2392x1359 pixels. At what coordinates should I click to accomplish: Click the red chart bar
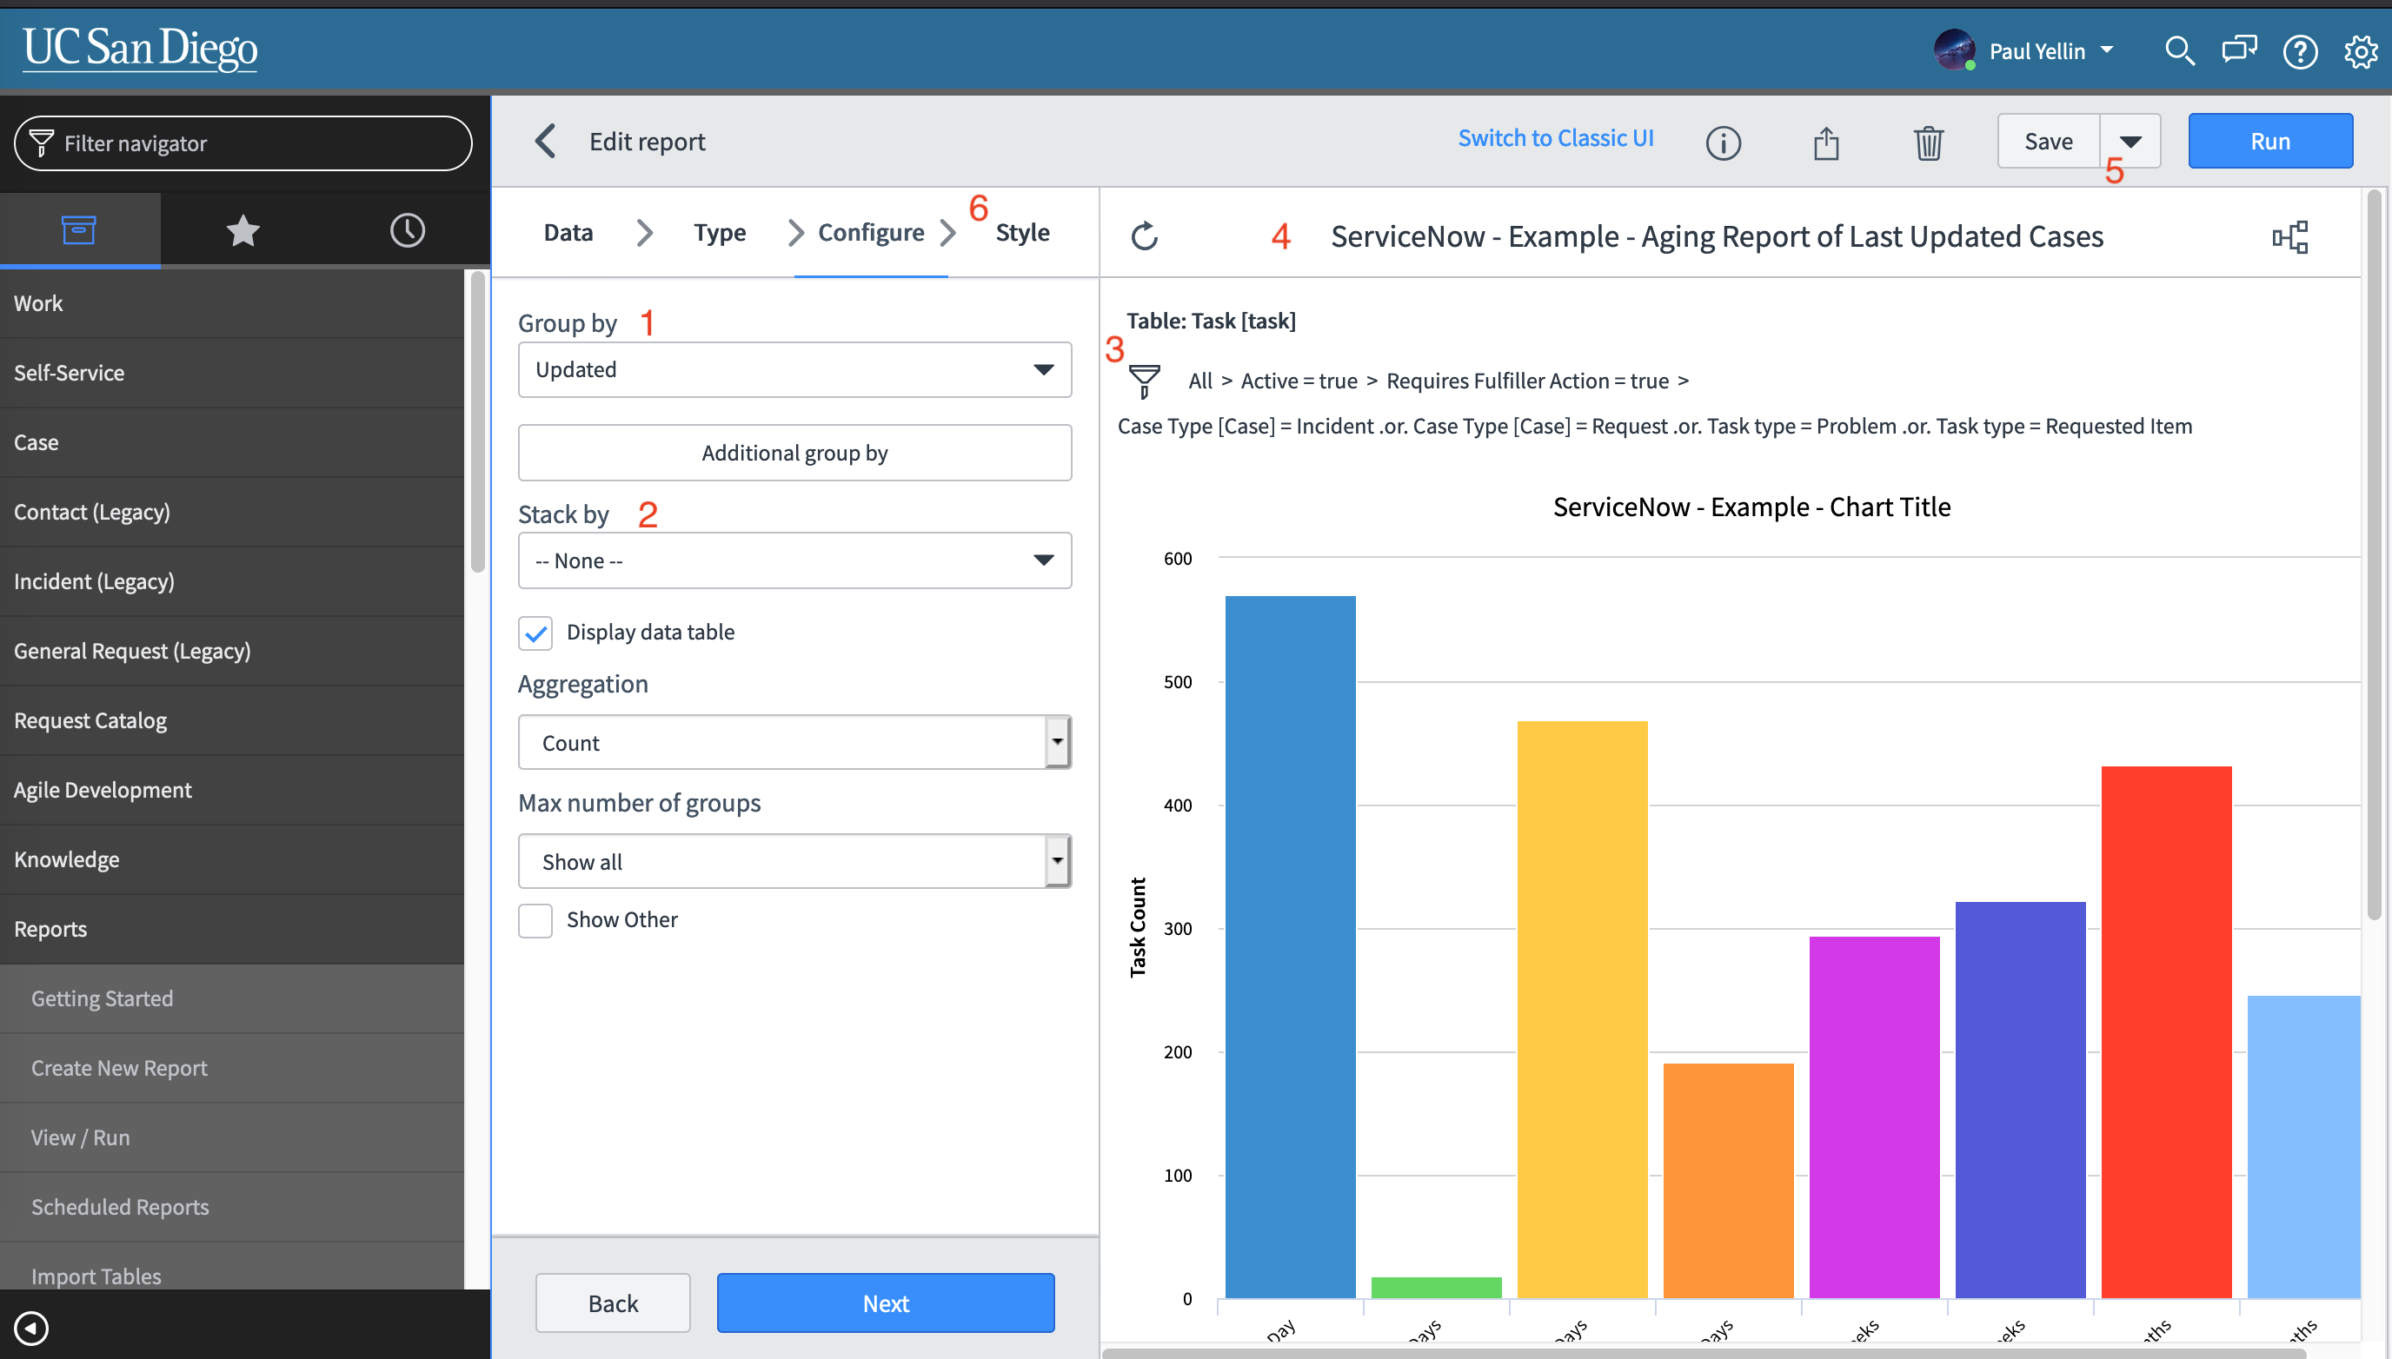(x=2166, y=1031)
